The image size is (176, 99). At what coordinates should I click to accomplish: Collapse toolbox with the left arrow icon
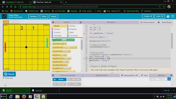[x=53, y=22]
